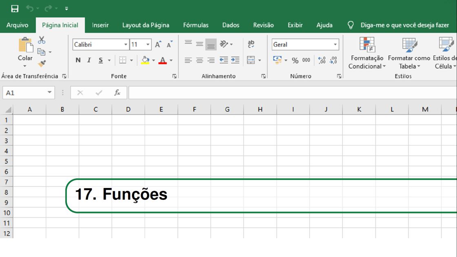The image size is (457, 257).
Task: Click the Save icon in quick access toolbar
Action: click(15, 9)
